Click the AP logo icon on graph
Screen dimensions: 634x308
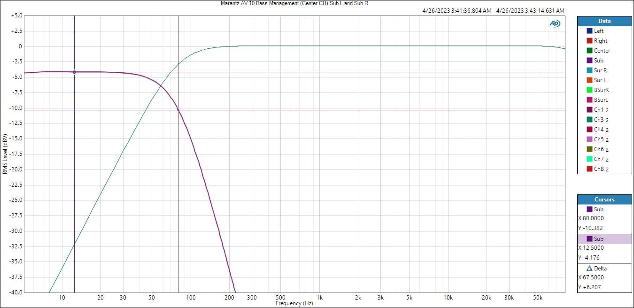[x=555, y=23]
